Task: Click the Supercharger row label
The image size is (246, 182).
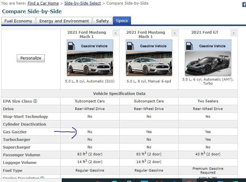Action: click(17, 147)
